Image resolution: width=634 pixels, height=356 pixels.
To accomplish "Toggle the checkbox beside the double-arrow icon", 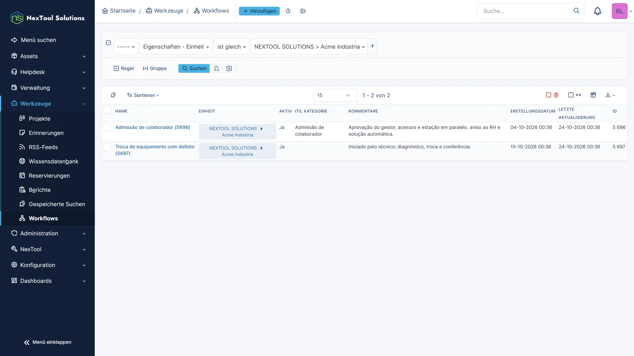I will 571,95.
